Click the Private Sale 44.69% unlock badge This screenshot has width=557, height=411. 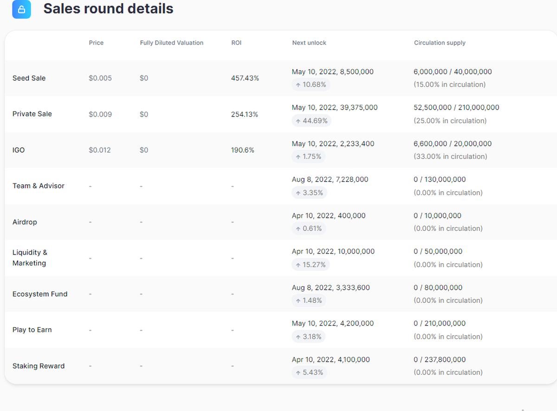point(311,121)
